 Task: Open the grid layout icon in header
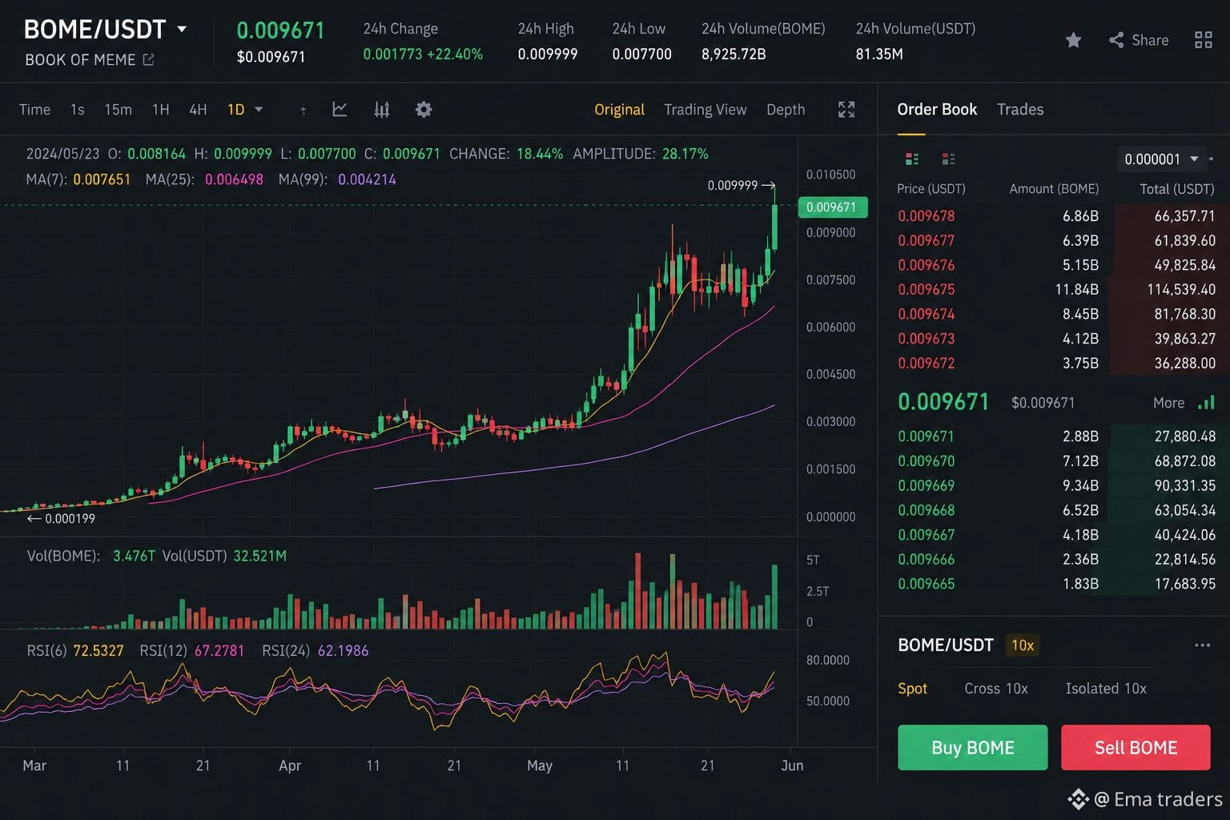[x=1203, y=40]
